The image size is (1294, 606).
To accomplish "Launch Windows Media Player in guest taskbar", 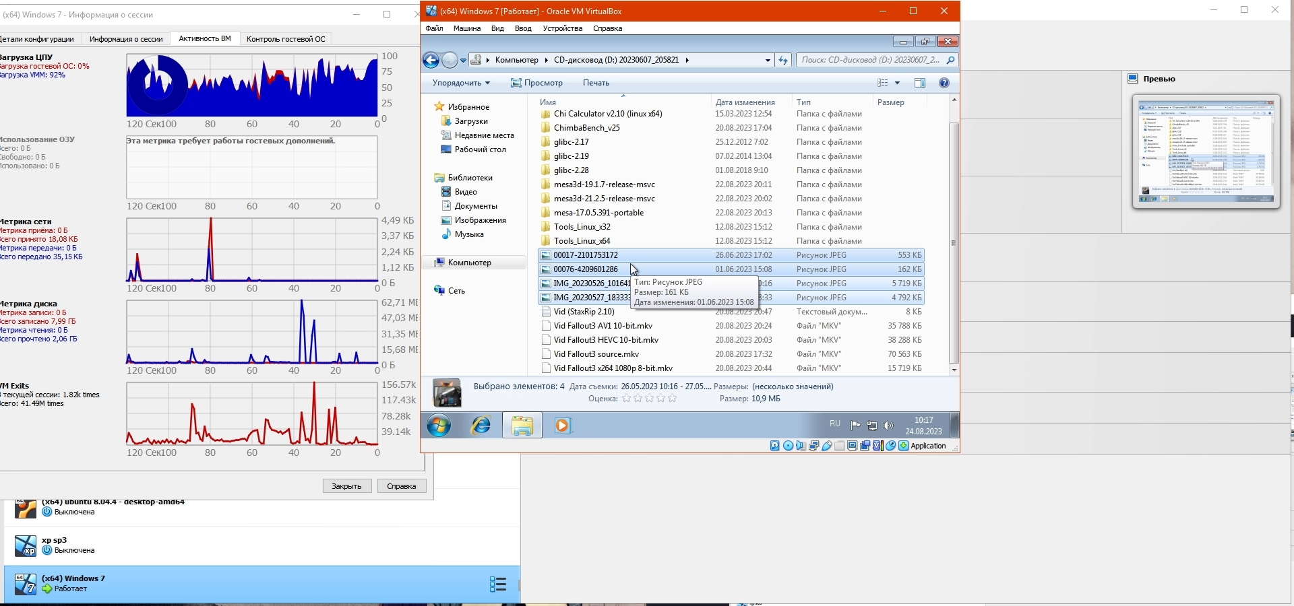I will [x=563, y=426].
